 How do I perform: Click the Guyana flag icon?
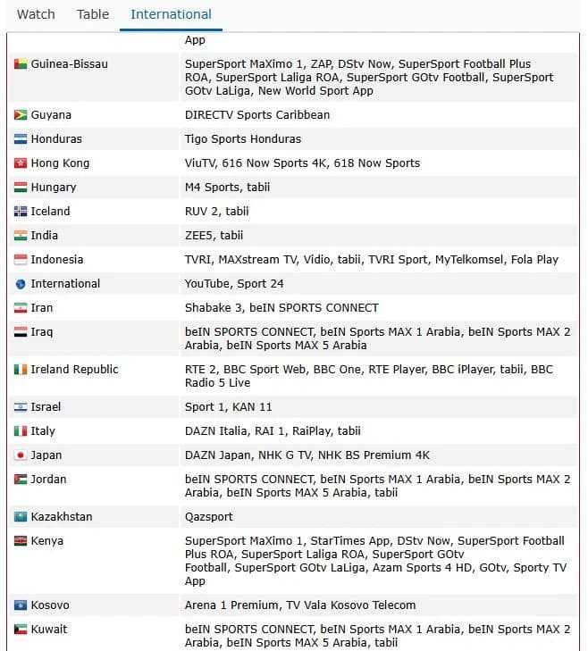[x=21, y=115]
